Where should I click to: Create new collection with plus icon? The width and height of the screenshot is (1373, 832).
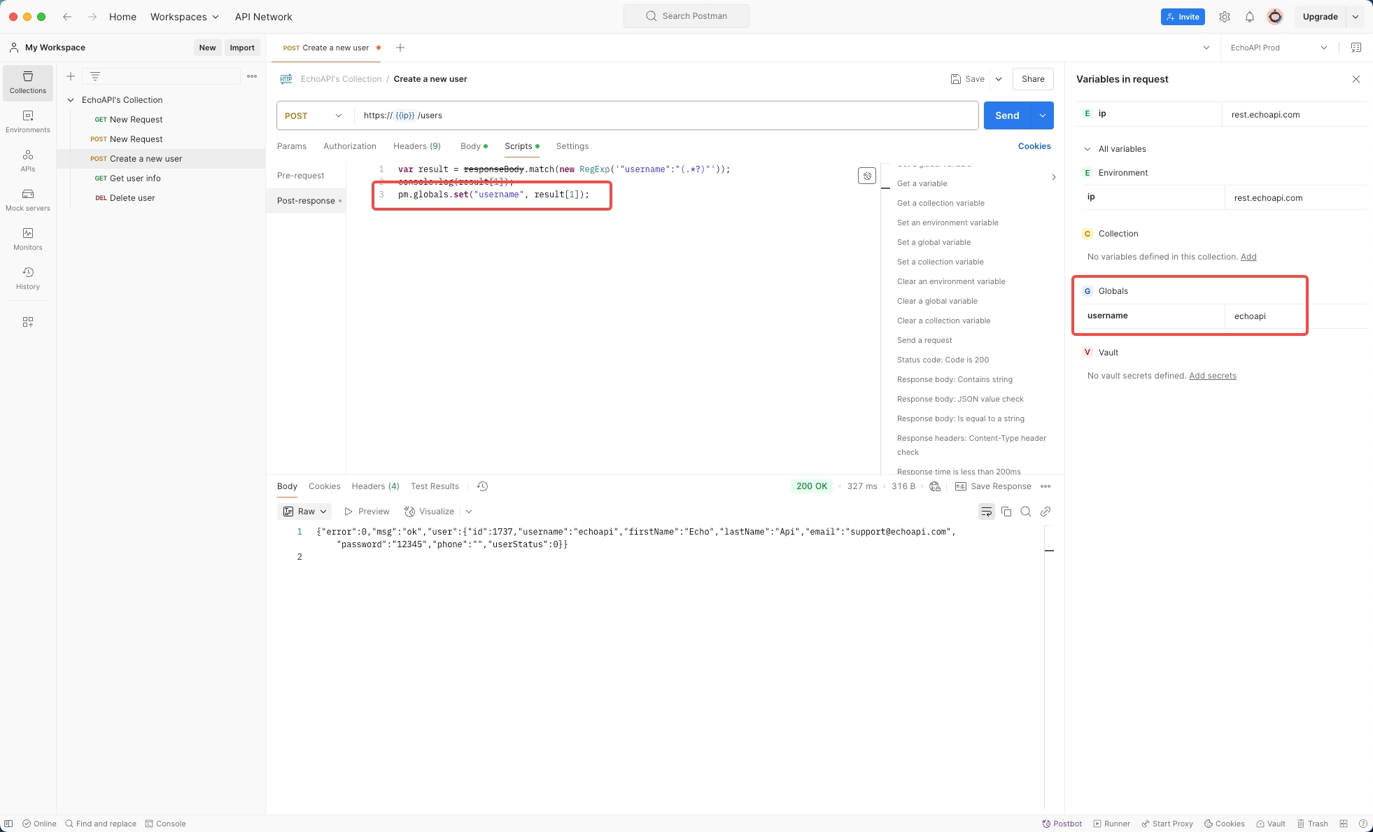pos(71,76)
